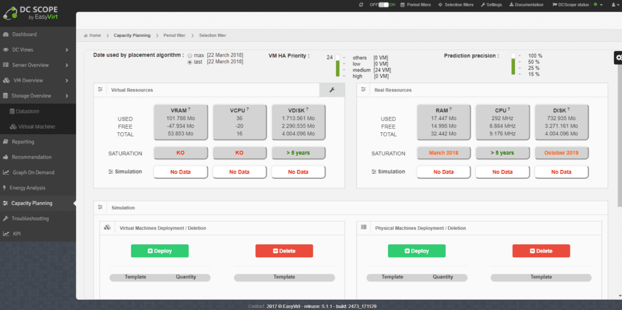Click Simulation panel sliders icon

tap(100, 207)
